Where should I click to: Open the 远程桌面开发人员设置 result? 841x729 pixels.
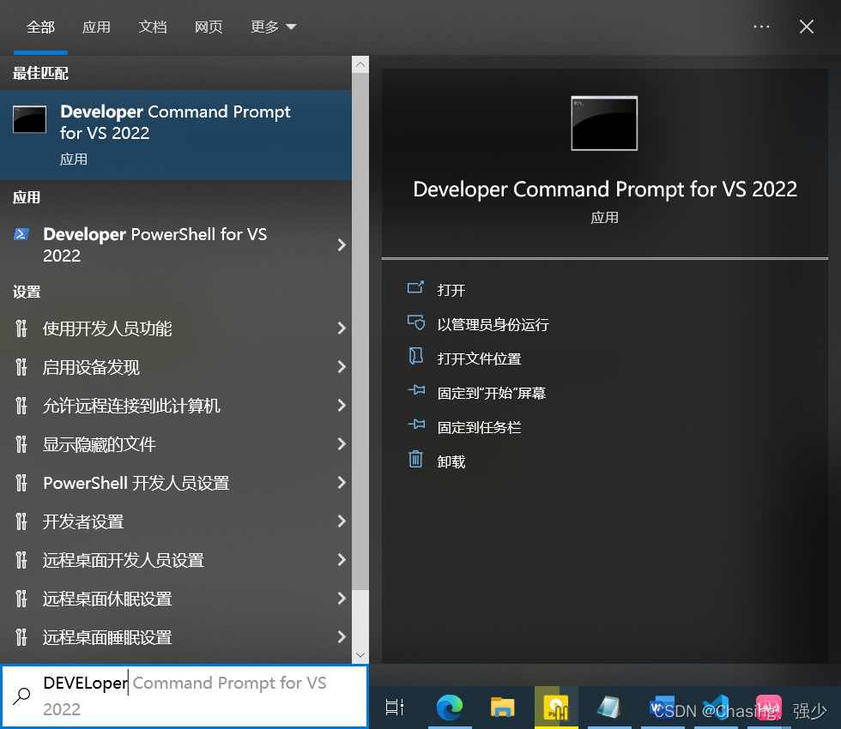point(176,559)
